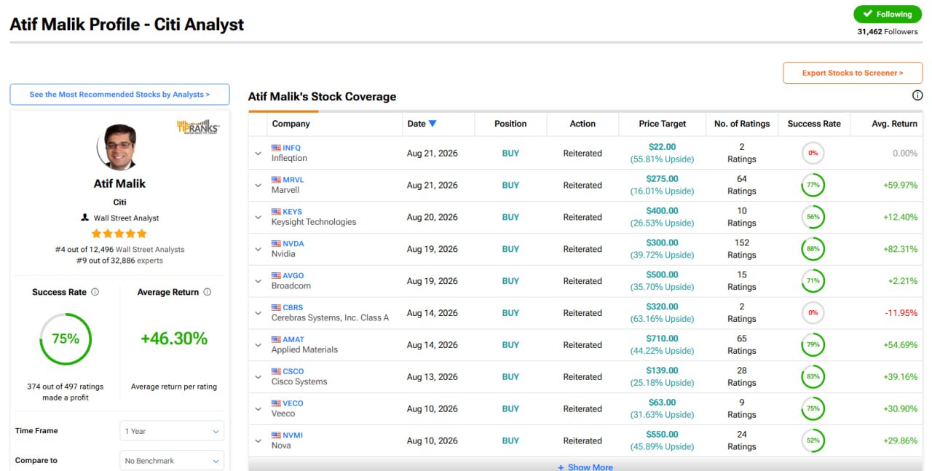Sort by the Company column header

pyautogui.click(x=291, y=124)
